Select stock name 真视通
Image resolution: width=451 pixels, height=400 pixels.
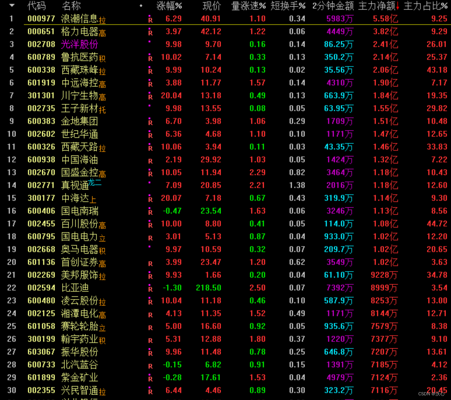point(75,185)
